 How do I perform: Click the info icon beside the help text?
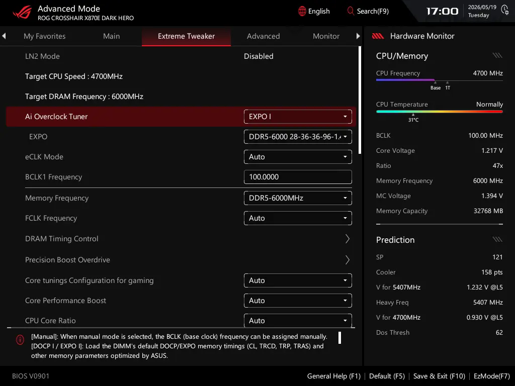click(x=20, y=340)
